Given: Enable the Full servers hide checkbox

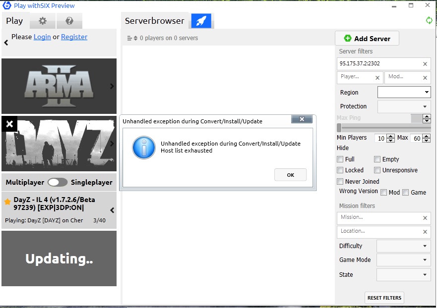Looking at the screenshot, I should tap(340, 159).
